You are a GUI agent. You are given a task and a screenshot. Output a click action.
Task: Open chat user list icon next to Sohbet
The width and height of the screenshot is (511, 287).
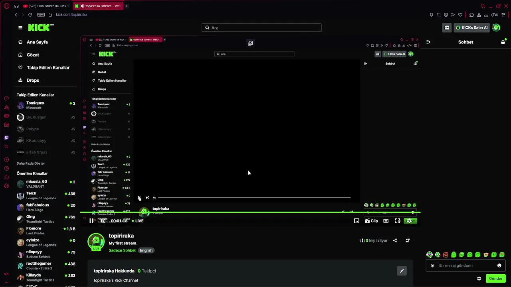point(503,42)
